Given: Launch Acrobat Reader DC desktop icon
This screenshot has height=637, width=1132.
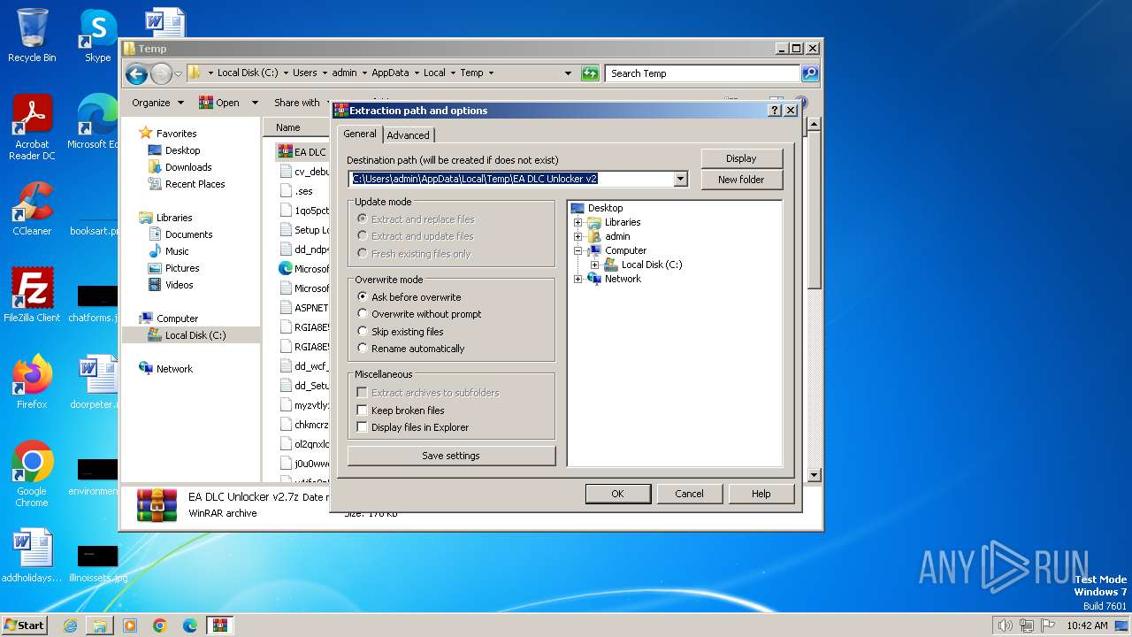Looking at the screenshot, I should (x=32, y=127).
